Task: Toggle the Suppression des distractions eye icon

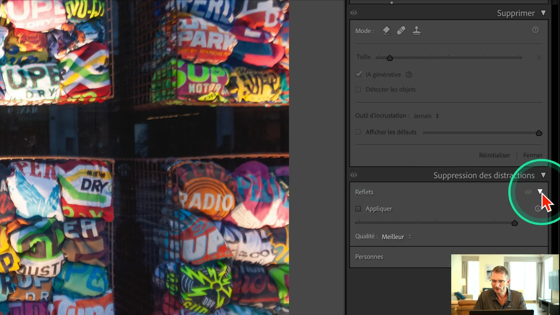Action: pos(353,175)
